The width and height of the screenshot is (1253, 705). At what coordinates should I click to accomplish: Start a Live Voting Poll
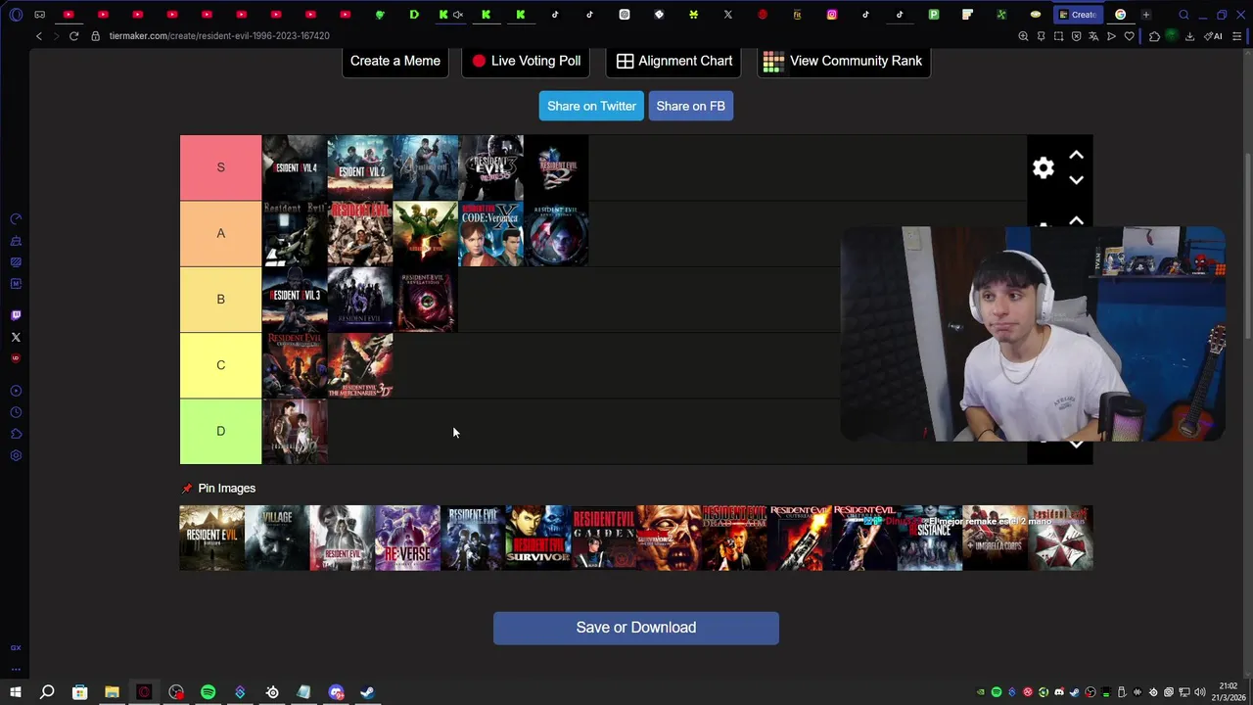pyautogui.click(x=526, y=61)
